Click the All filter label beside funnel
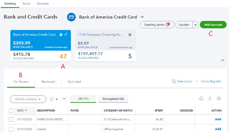This screenshot has height=132, width=229. 64,99
